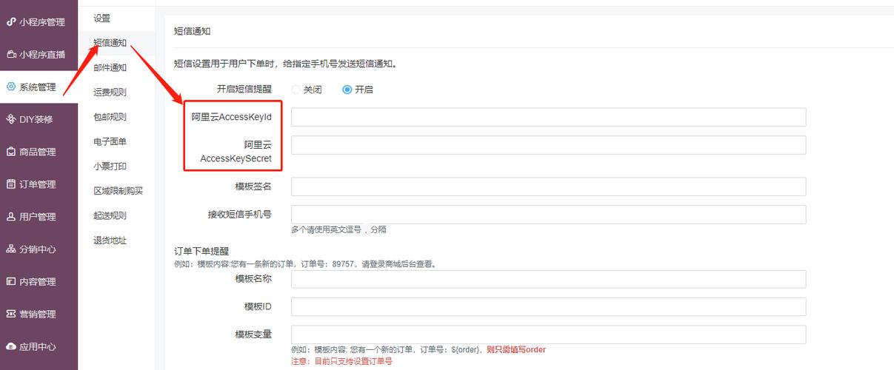Click the 订单下单提醒 section title

(x=201, y=252)
